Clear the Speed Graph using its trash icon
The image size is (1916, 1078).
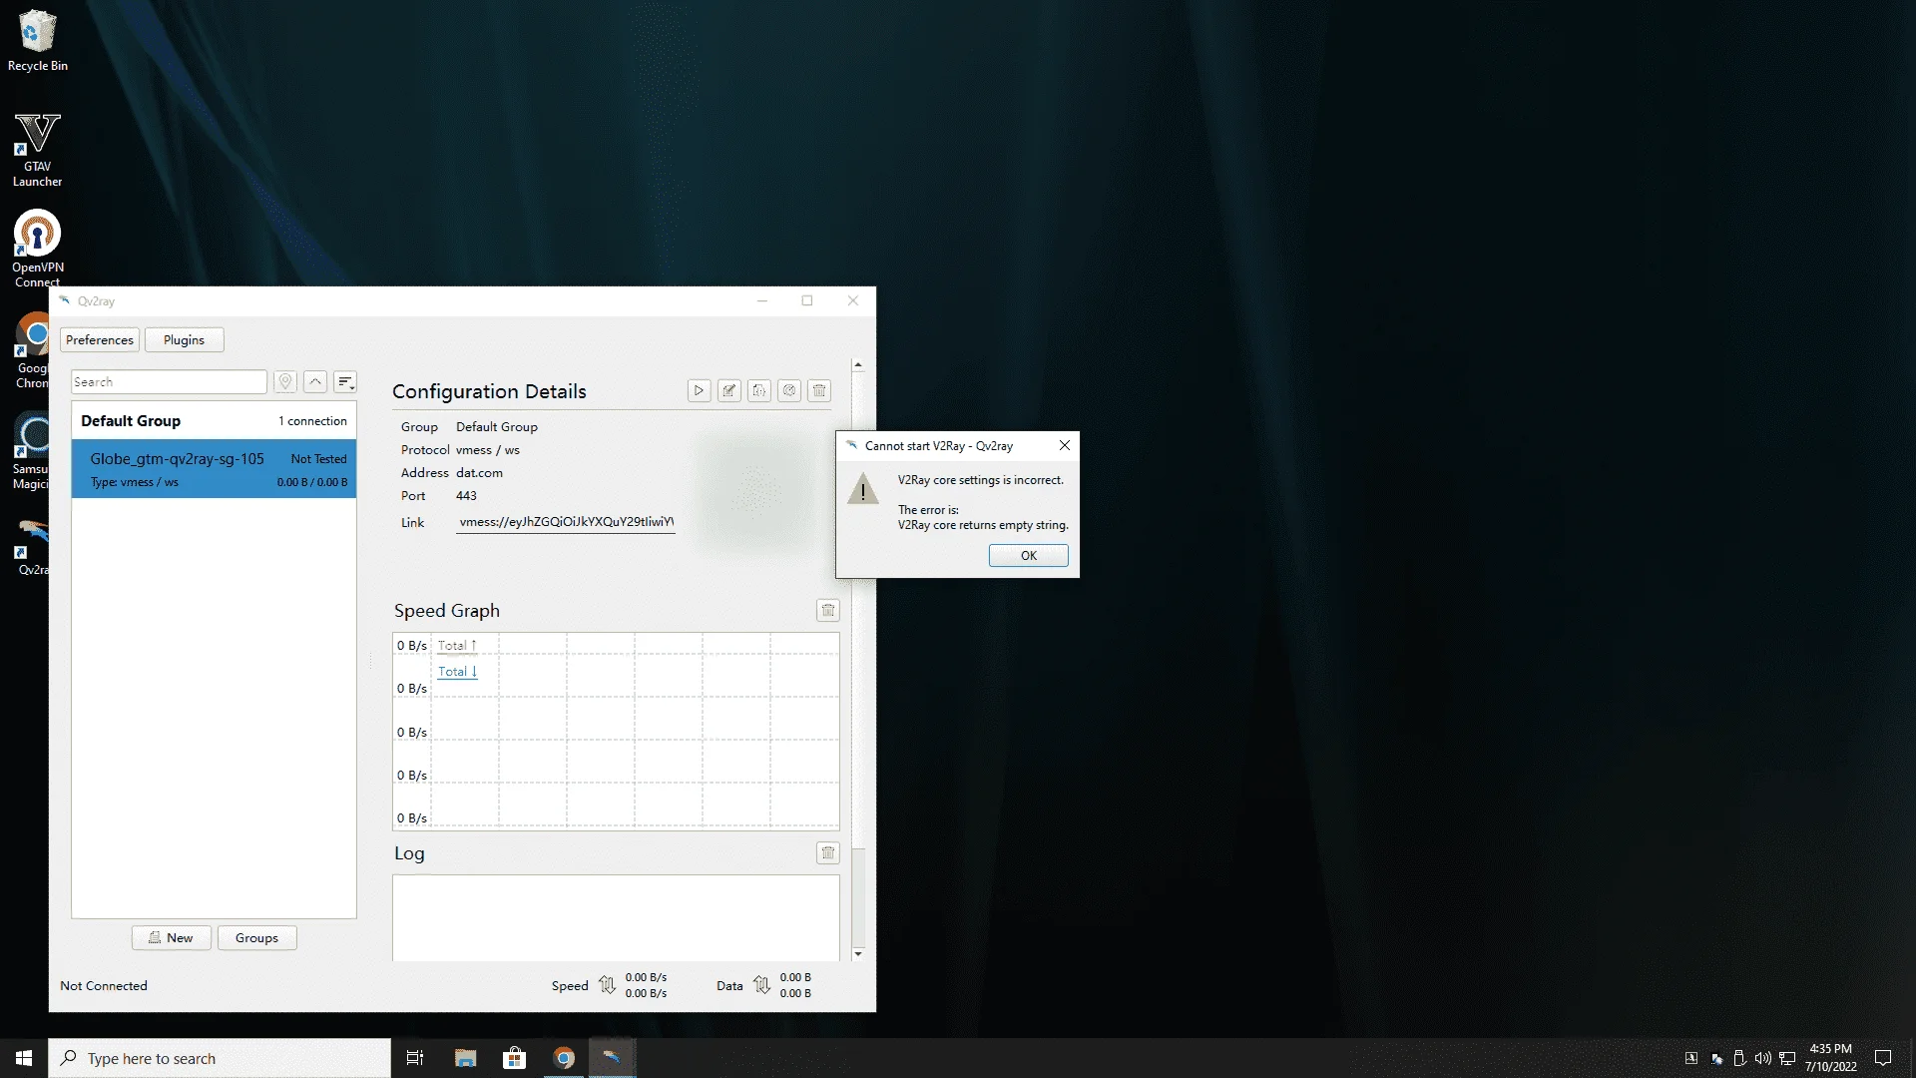coord(828,610)
